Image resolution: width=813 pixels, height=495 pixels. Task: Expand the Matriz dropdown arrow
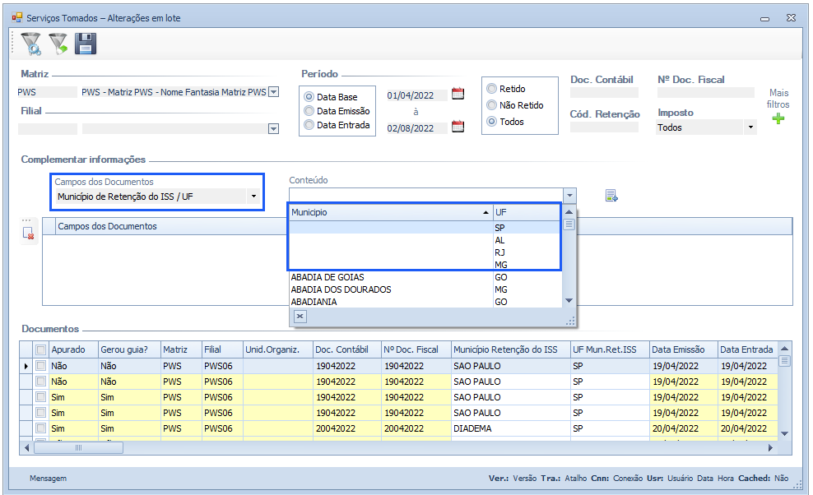point(274,92)
